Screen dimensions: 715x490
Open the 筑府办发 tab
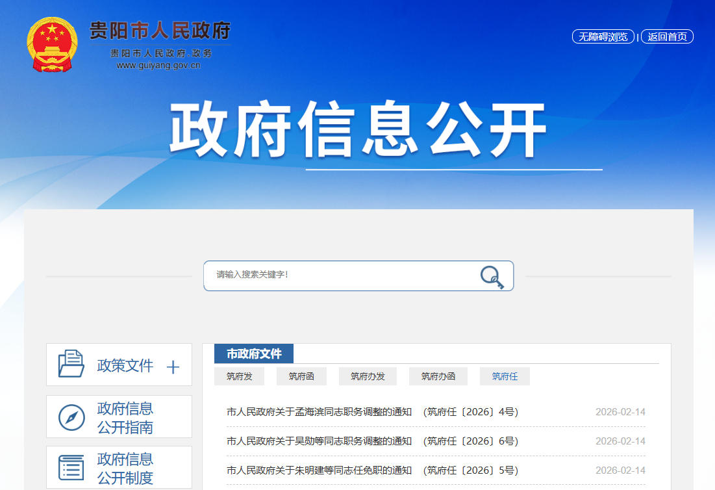click(x=368, y=376)
